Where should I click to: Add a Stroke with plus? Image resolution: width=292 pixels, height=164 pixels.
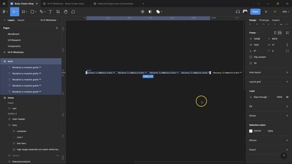pos(287,116)
